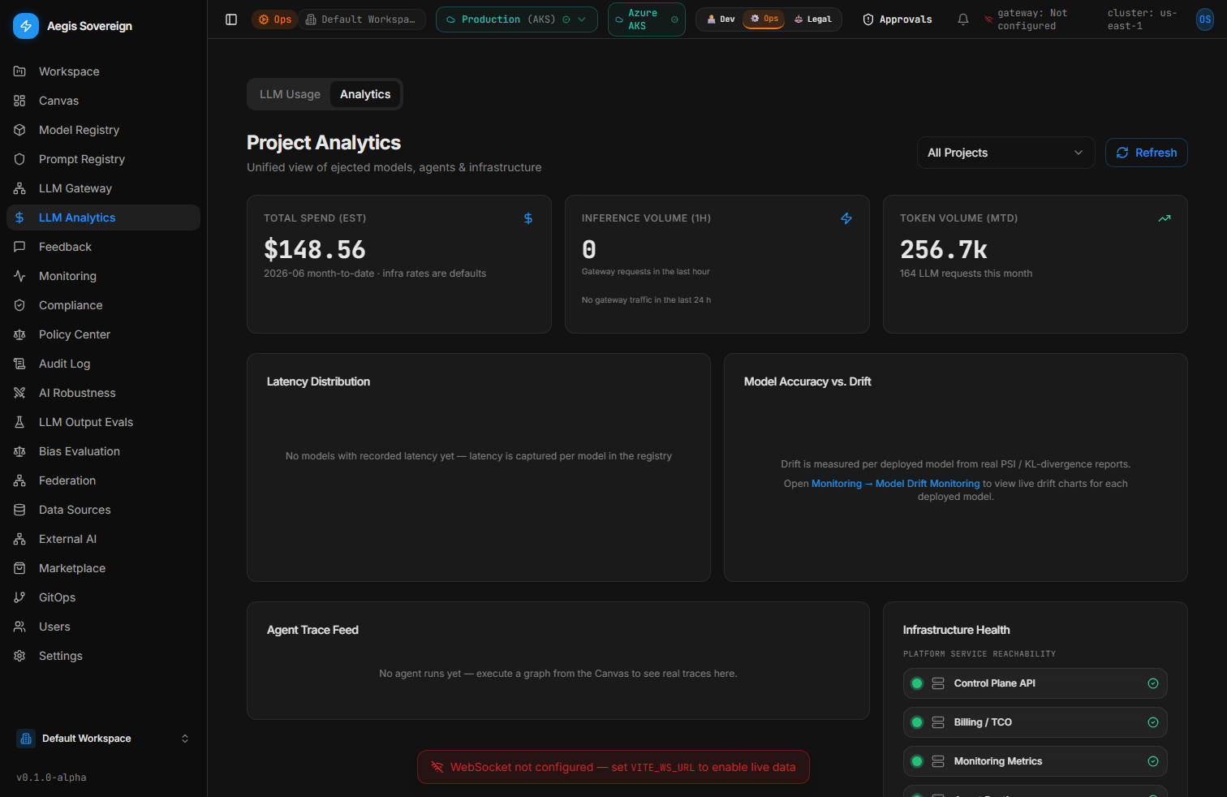Switch to the LLM Usage tab

pos(290,94)
